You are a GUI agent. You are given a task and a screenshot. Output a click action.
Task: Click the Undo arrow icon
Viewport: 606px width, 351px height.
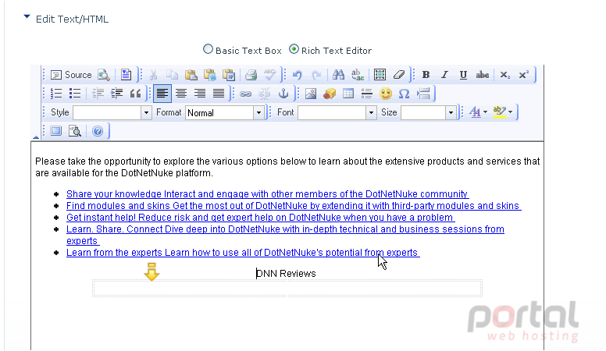298,75
